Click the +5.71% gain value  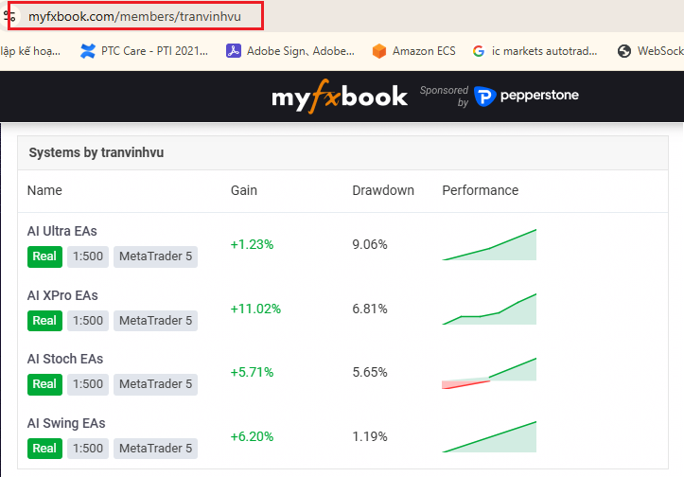click(x=252, y=372)
